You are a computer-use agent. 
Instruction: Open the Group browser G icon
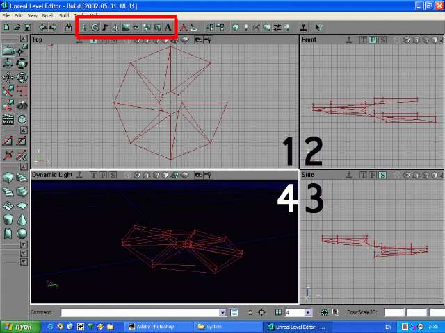point(95,28)
